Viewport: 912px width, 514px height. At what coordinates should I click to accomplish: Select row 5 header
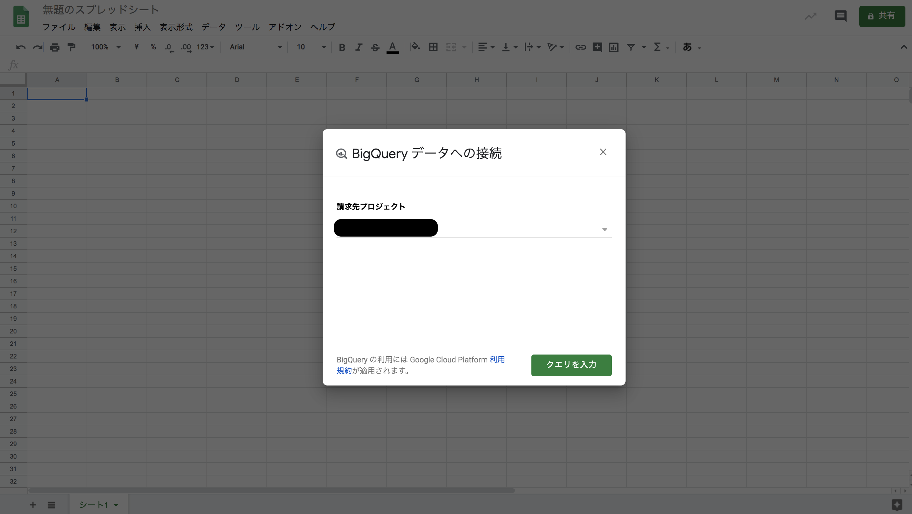coord(13,143)
